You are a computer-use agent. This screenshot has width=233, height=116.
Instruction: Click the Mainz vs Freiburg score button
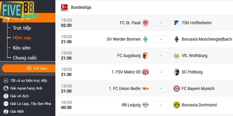[161, 72]
